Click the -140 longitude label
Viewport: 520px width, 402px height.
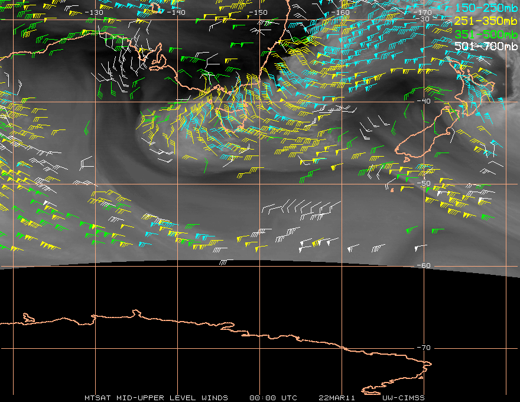176,12
